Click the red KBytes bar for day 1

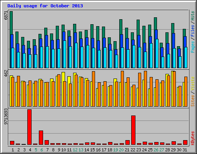pos(12,143)
